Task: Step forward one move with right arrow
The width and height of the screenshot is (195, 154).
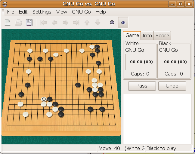Action: [x=65, y=23]
